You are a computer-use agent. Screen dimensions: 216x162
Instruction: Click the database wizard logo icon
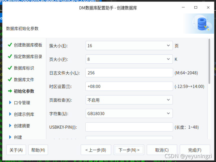[x=202, y=24]
